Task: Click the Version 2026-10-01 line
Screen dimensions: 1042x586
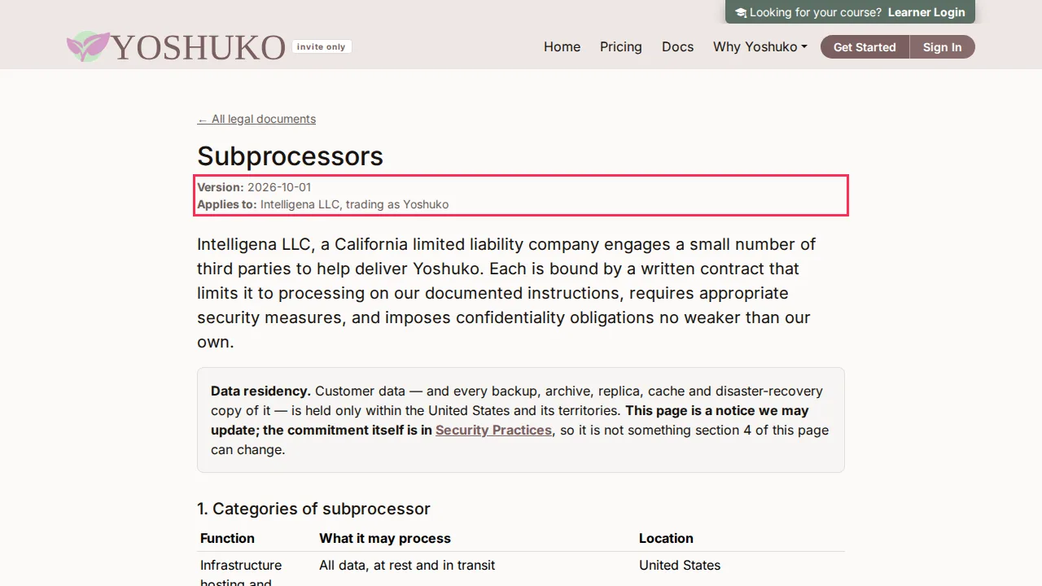Action: tap(254, 187)
